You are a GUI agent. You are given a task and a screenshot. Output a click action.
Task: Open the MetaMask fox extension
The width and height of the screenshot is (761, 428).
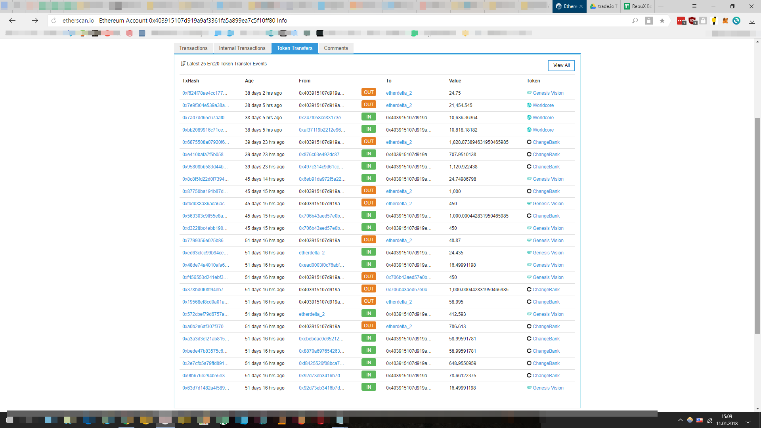click(x=725, y=21)
